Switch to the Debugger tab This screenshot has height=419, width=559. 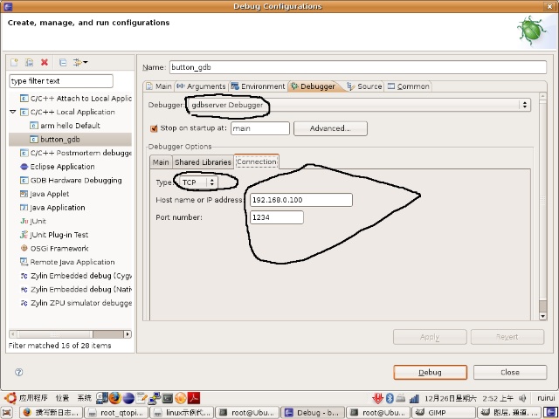tap(314, 86)
